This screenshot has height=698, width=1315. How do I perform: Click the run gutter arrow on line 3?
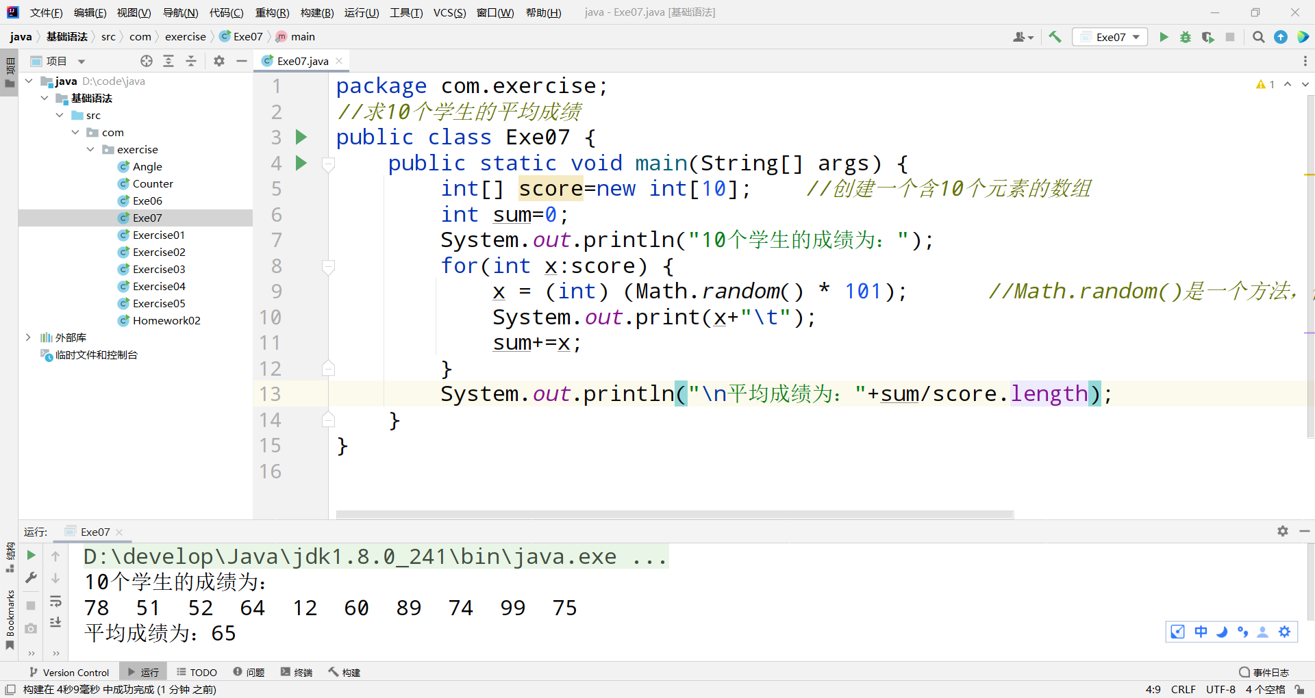click(301, 137)
